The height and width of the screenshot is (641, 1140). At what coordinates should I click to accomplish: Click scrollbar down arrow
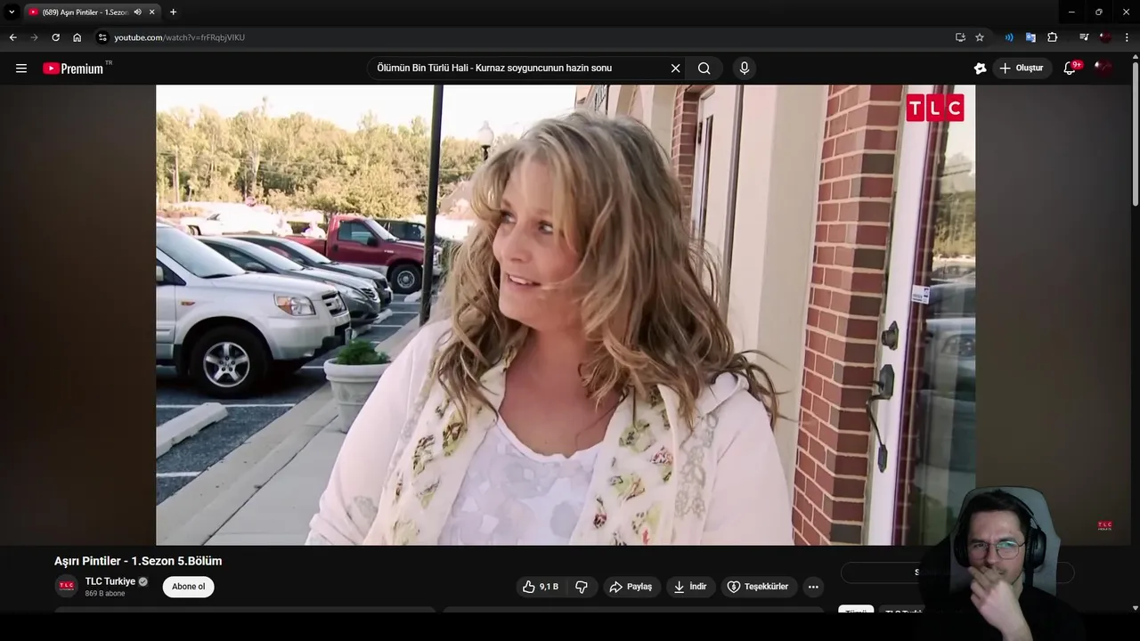click(1135, 608)
